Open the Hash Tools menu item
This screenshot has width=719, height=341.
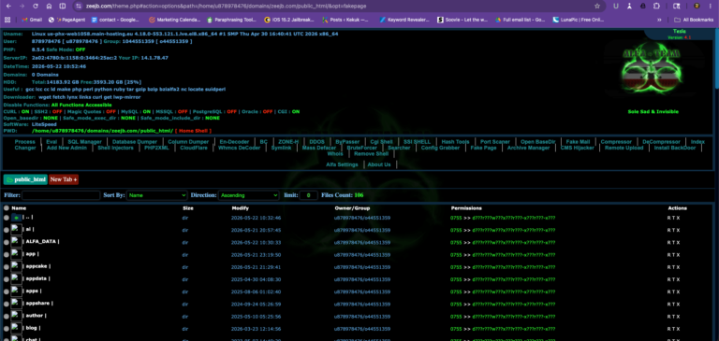tap(455, 142)
